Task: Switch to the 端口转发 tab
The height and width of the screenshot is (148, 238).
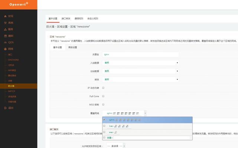Action: point(66,18)
